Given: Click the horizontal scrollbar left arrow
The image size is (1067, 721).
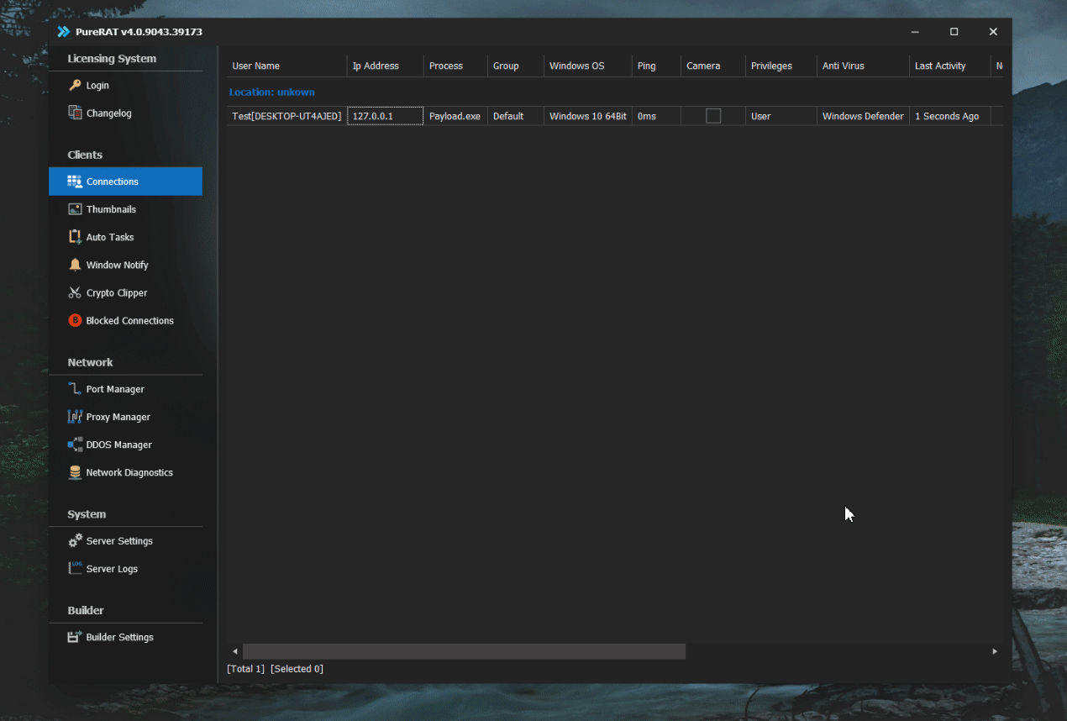Looking at the screenshot, I should pos(235,651).
